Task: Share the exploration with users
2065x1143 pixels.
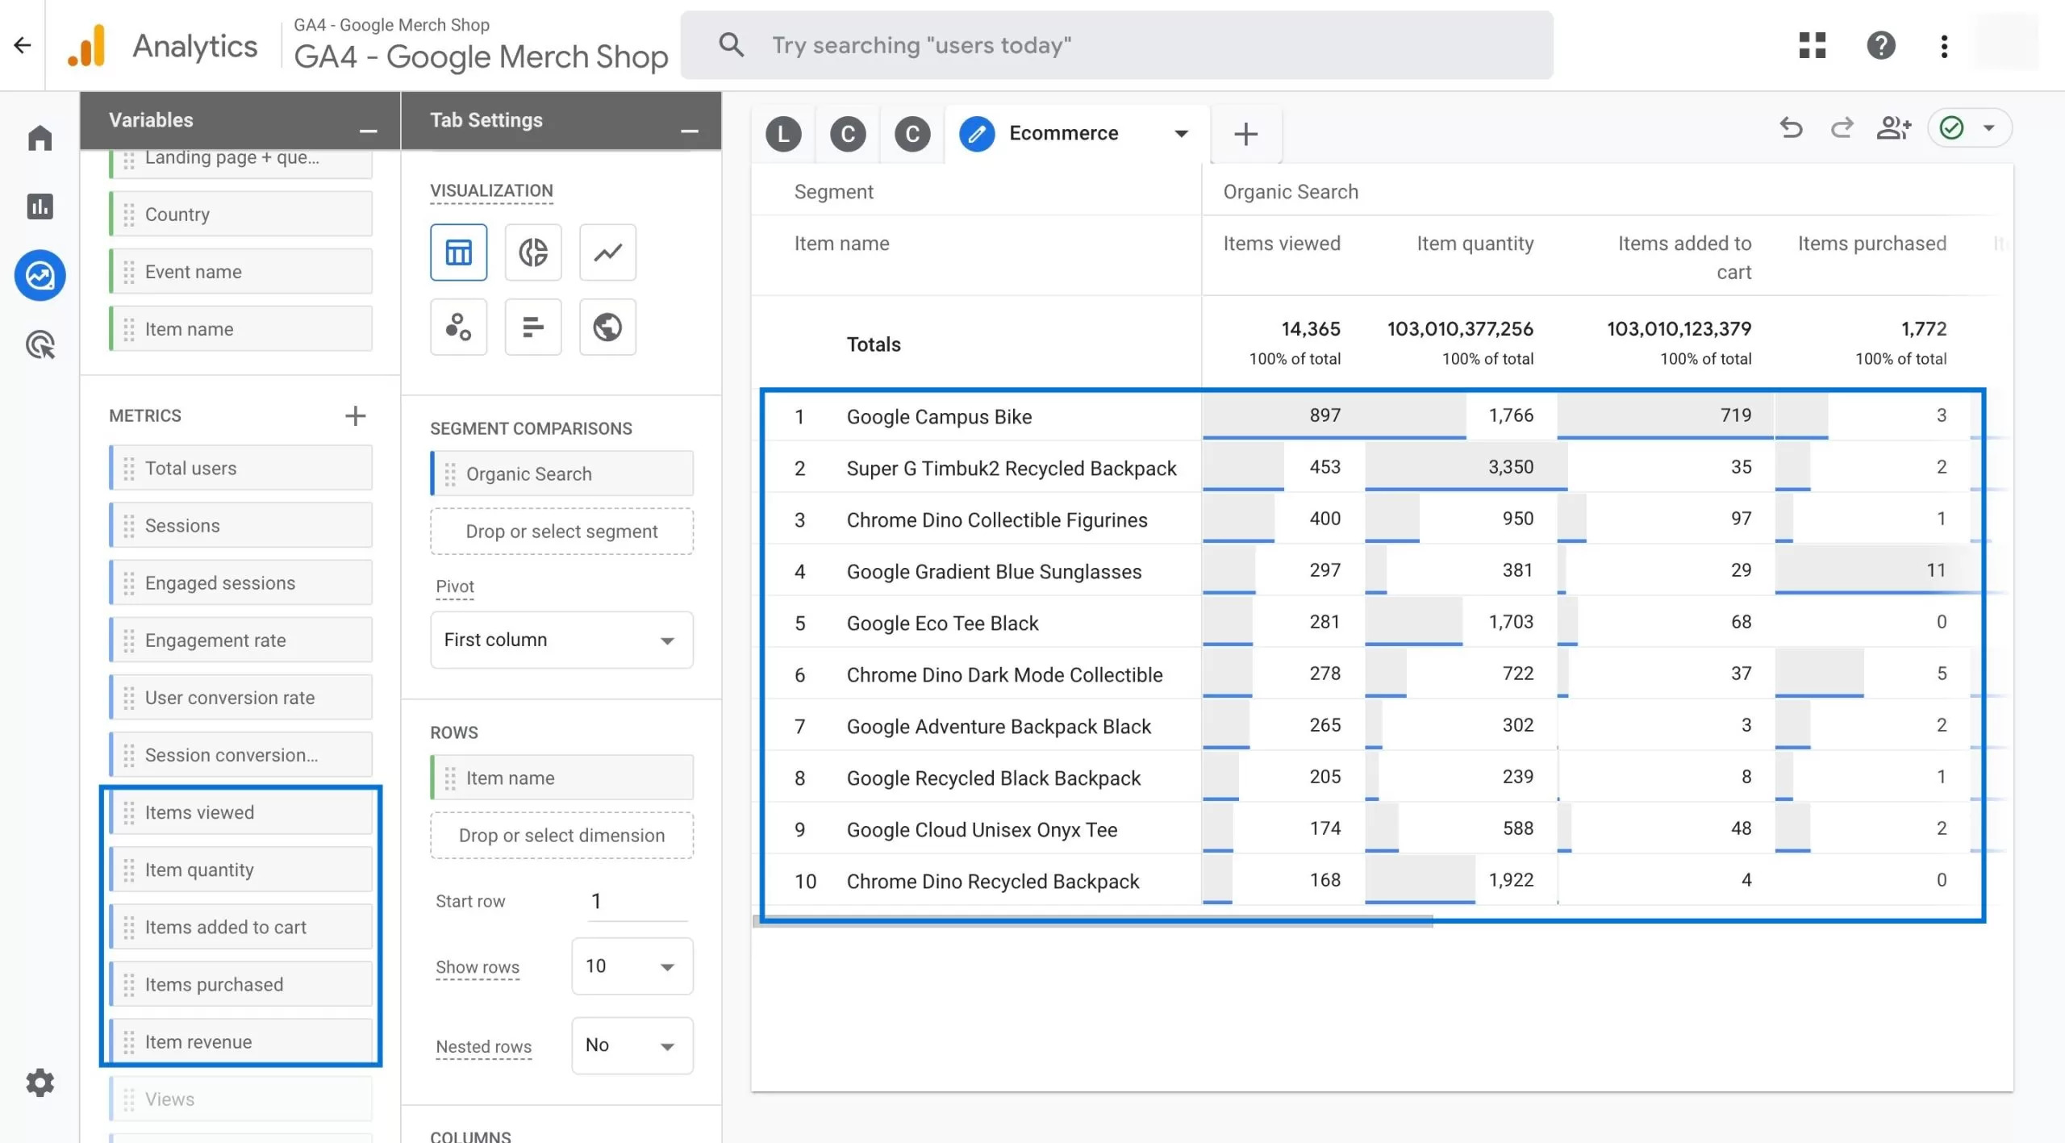Action: coord(1893,127)
